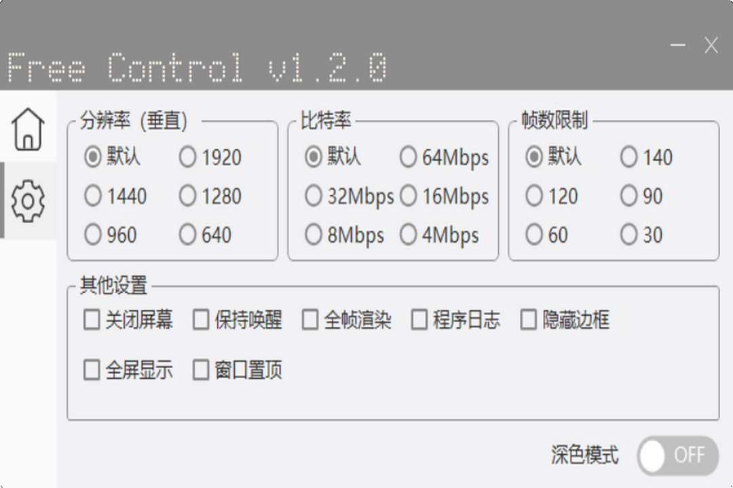Check the 保持唤醒 keep-awake box
Screen dimensions: 733x488
[x=201, y=321]
